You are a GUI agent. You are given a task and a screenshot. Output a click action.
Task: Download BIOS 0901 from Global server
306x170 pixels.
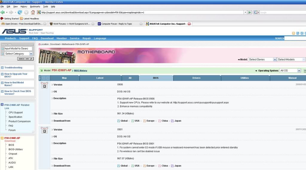pos(122,166)
